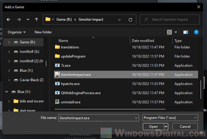Click Game (R:) in the address bar

point(64,19)
